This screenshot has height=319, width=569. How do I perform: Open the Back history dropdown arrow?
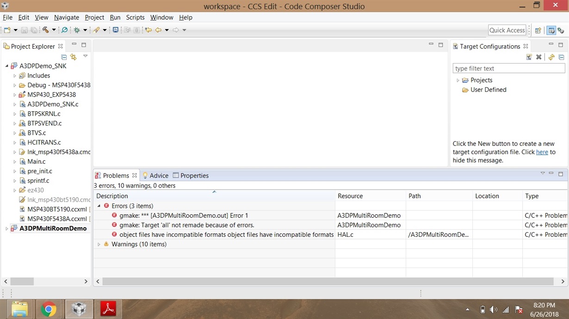tap(167, 30)
